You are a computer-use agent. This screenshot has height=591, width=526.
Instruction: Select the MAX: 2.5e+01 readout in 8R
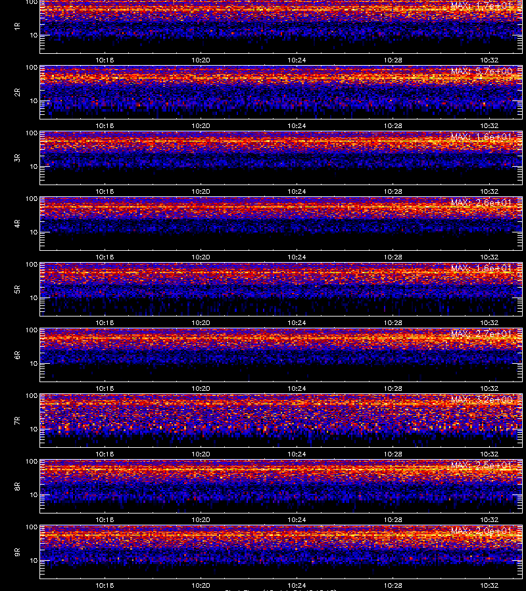(x=481, y=465)
